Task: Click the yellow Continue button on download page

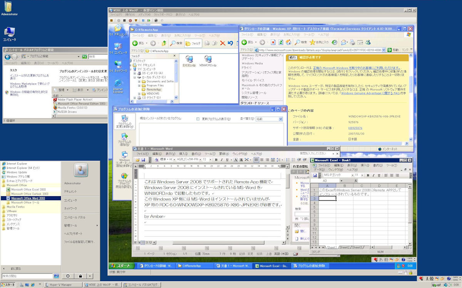Action: click(293, 57)
